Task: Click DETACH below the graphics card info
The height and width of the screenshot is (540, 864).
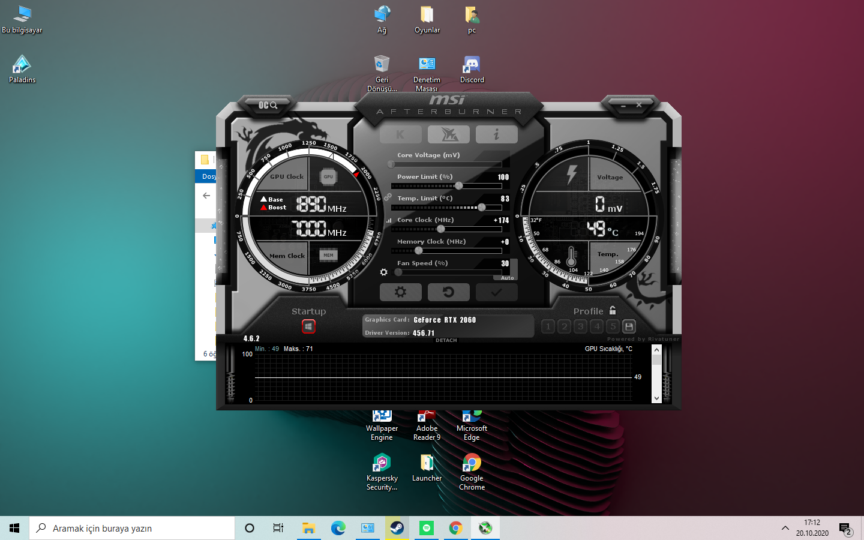Action: coord(446,340)
